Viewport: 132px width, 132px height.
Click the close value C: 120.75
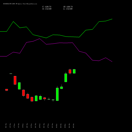pos(47,7)
